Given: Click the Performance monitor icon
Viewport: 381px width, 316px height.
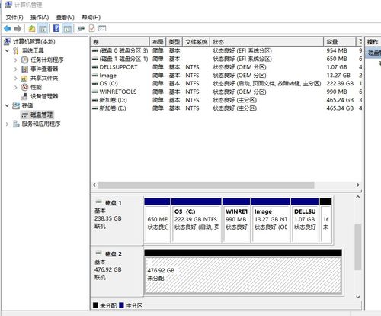Looking at the screenshot, I should click(24, 87).
